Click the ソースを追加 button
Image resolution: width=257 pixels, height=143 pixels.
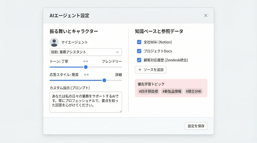point(151,70)
